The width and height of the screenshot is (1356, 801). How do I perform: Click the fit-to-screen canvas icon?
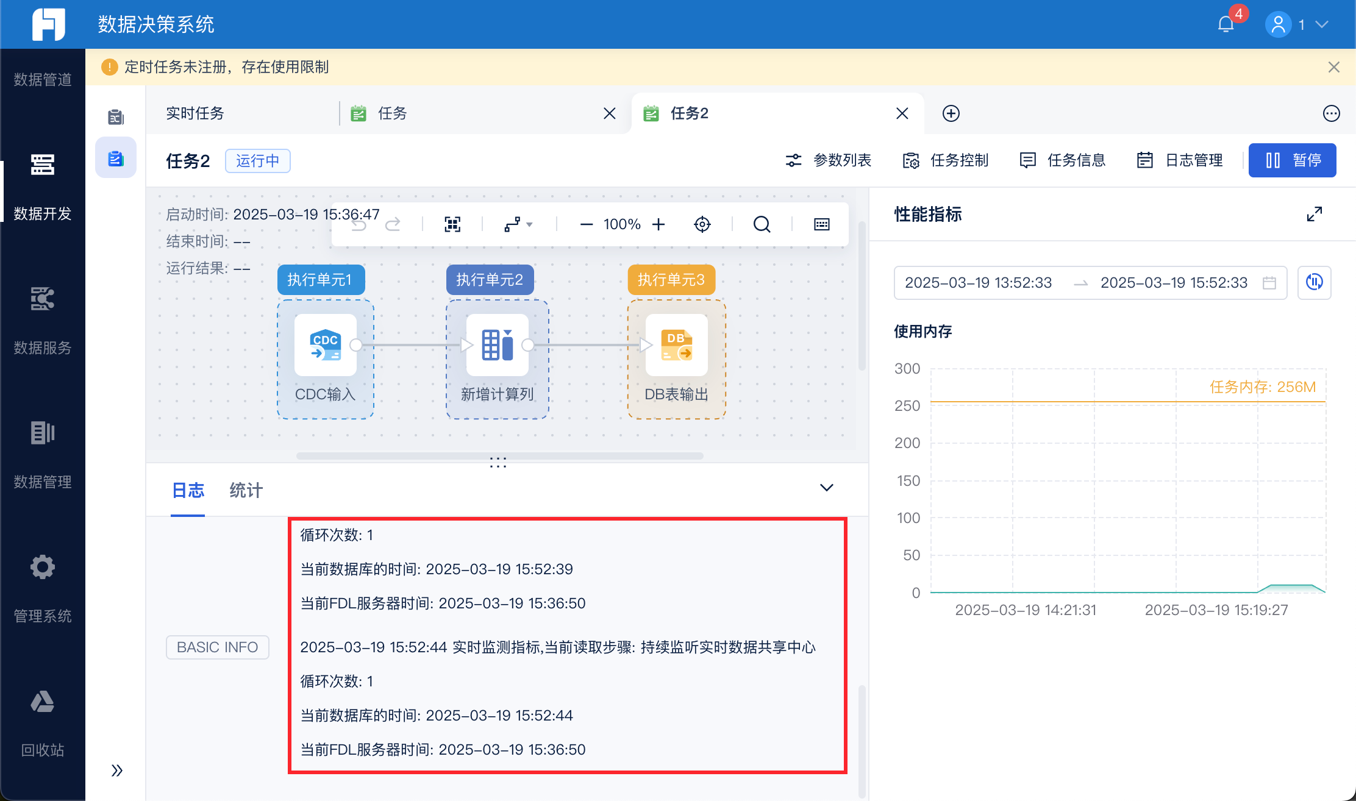pos(452,224)
